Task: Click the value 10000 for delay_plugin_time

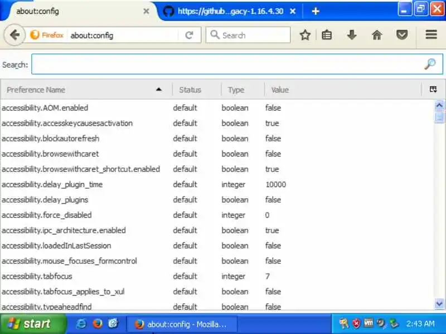Action: click(x=275, y=185)
